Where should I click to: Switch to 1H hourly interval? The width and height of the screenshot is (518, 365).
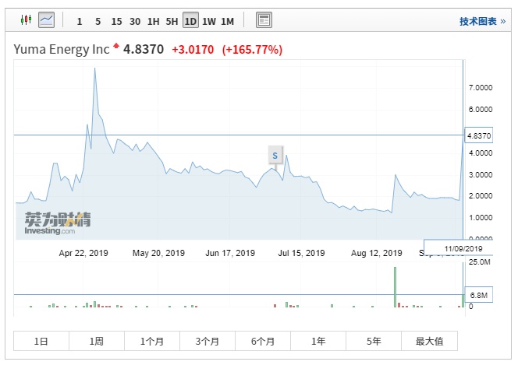pos(154,22)
